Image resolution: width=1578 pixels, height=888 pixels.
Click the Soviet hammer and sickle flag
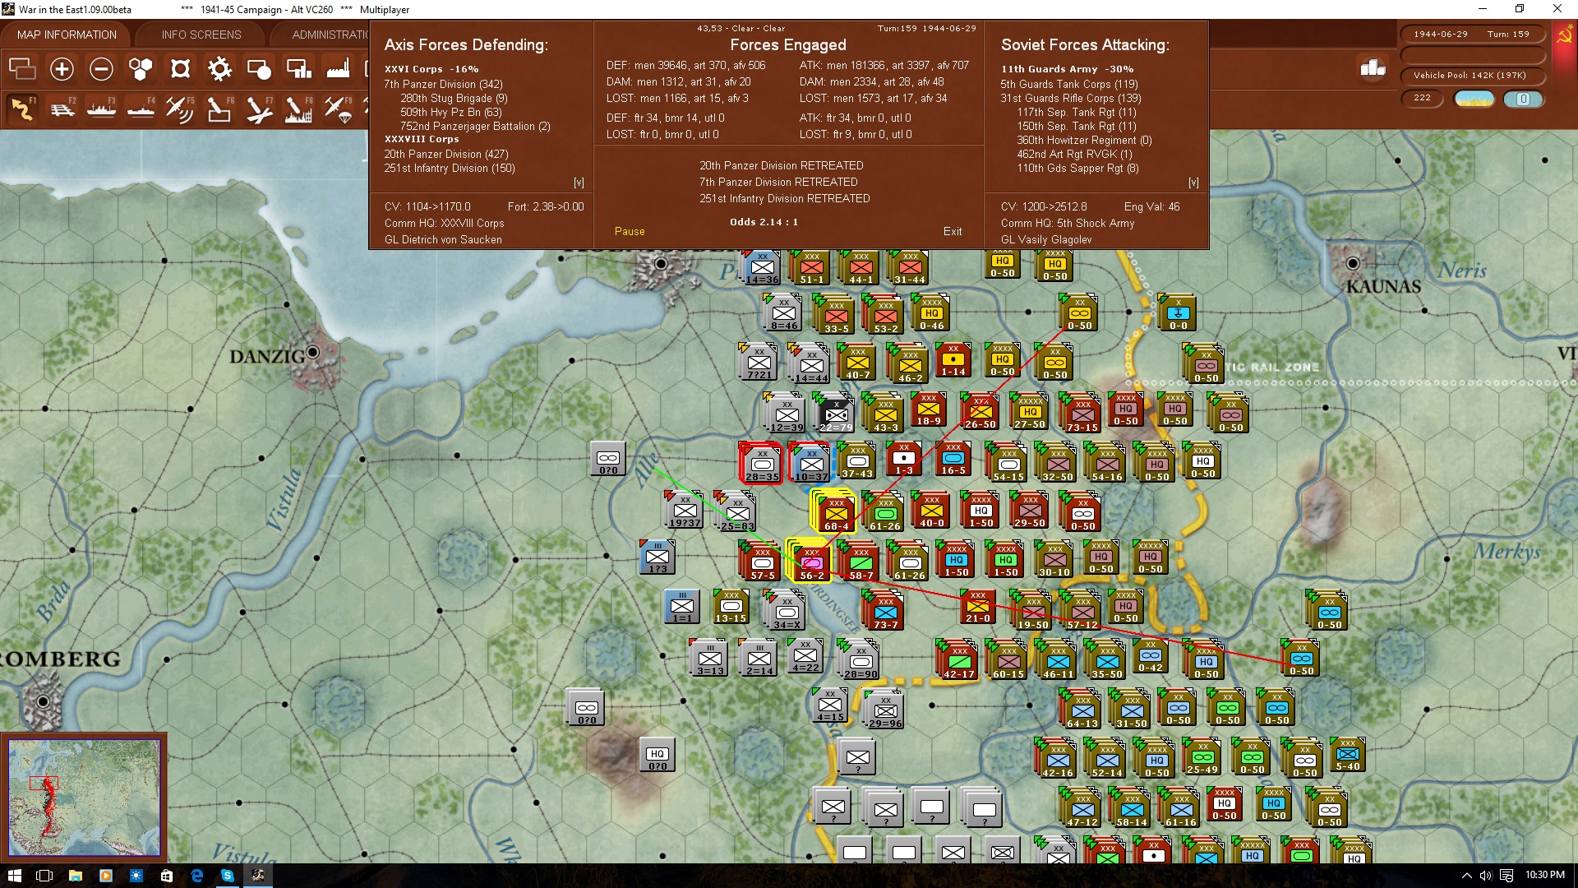pos(1564,37)
